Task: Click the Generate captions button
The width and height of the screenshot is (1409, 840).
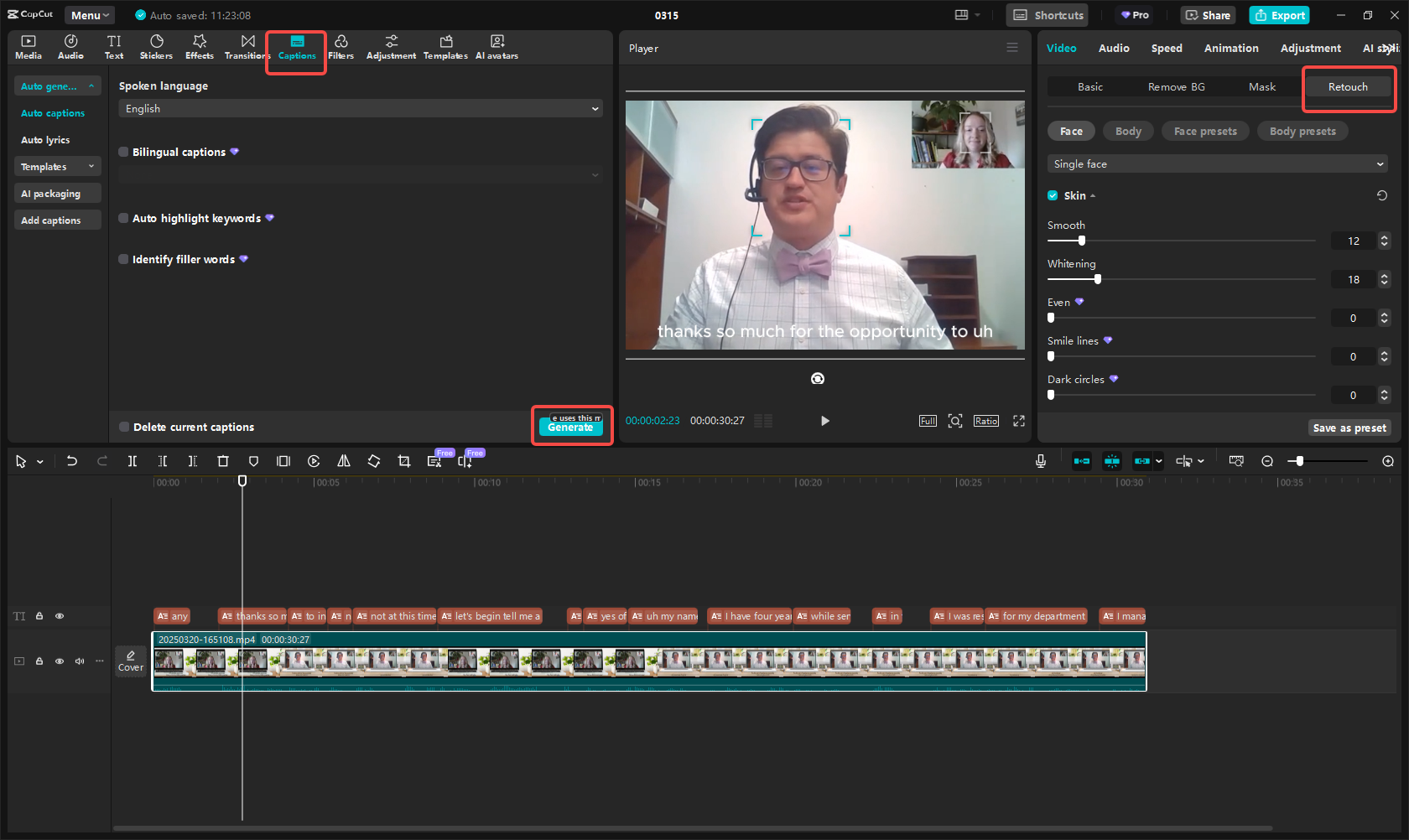Action: (x=570, y=427)
